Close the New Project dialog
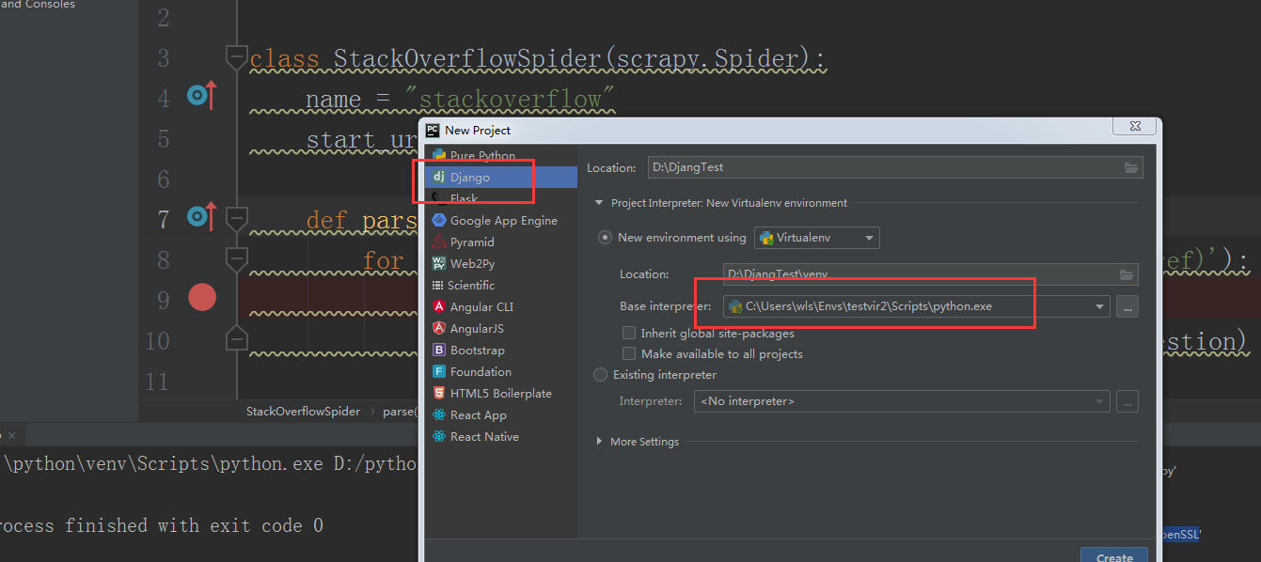The width and height of the screenshot is (1261, 562). 1134,125
